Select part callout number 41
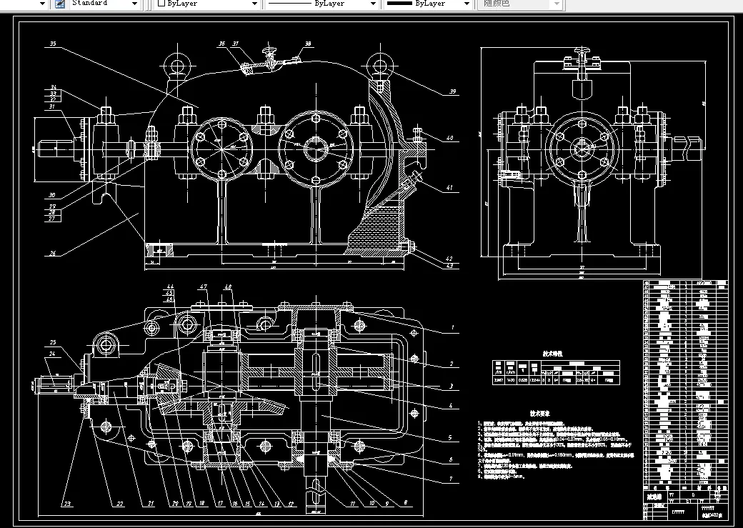The image size is (743, 528). (x=449, y=188)
